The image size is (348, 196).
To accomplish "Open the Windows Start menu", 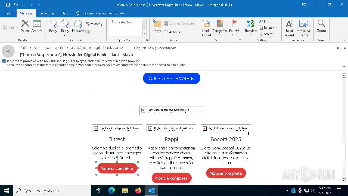I will (7, 191).
